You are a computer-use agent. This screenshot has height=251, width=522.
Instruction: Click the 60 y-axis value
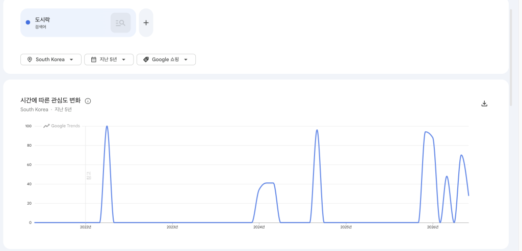[29, 164]
